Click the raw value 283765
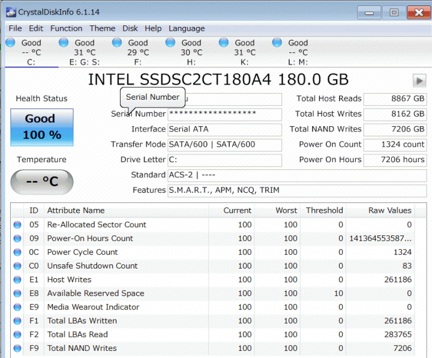The image size is (432, 358). tap(398, 335)
